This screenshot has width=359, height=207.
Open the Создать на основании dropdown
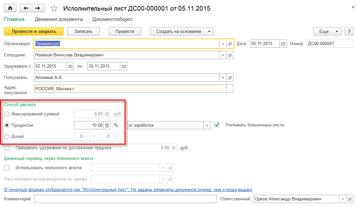pyautogui.click(x=182, y=32)
